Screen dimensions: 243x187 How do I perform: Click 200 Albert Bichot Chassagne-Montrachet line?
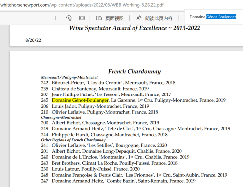click(x=100, y=123)
